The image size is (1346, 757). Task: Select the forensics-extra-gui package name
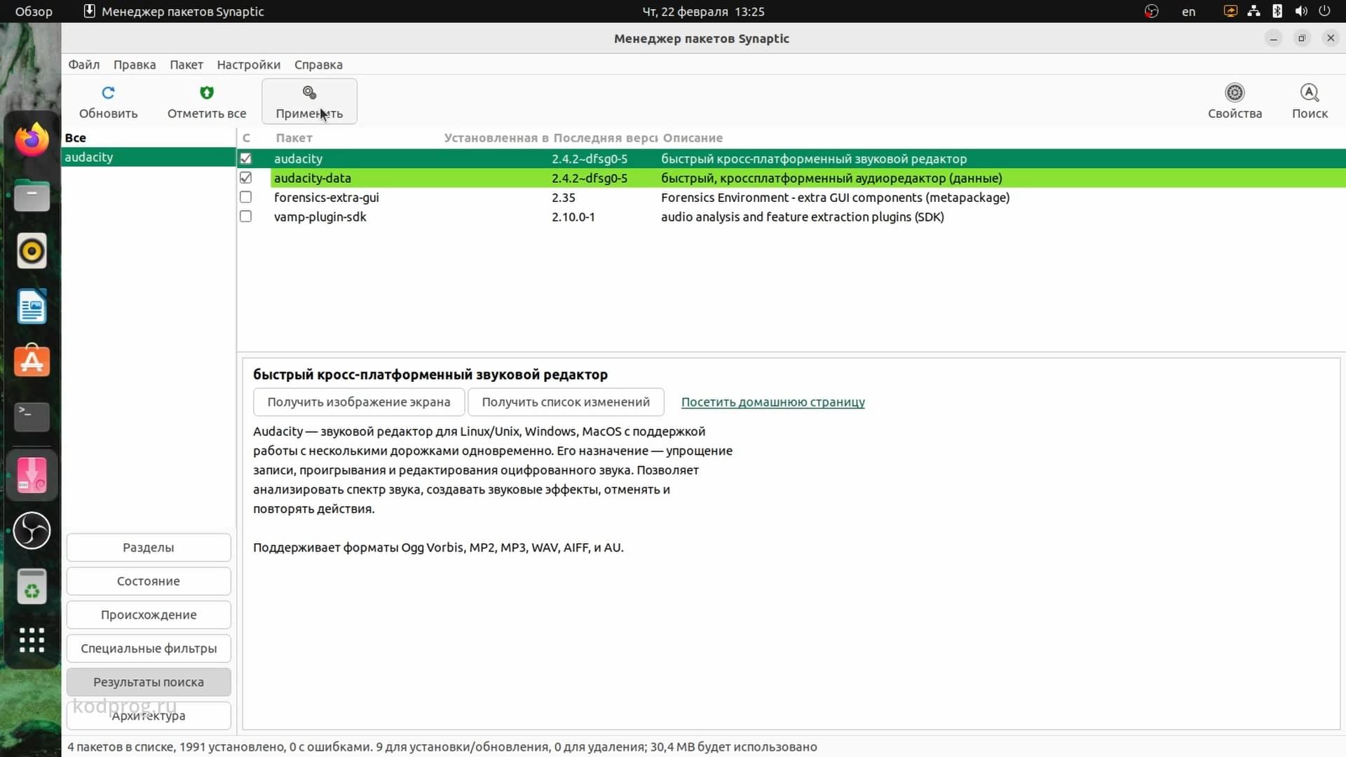coord(326,198)
